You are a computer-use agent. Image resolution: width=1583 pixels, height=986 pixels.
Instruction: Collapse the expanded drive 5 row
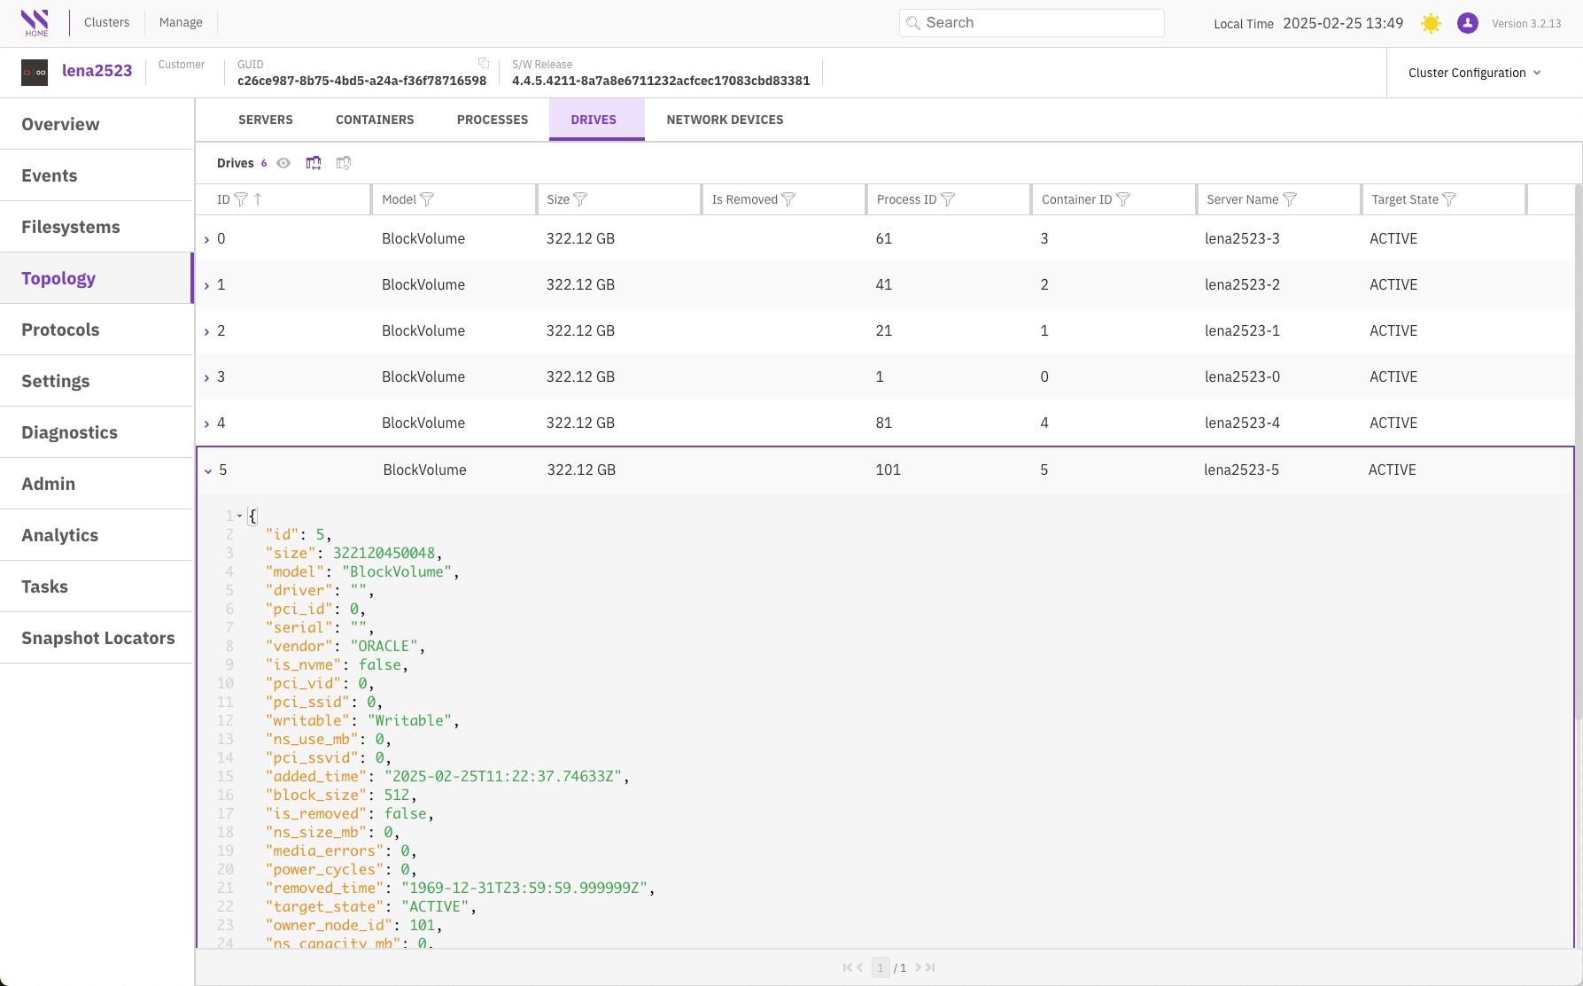208,470
